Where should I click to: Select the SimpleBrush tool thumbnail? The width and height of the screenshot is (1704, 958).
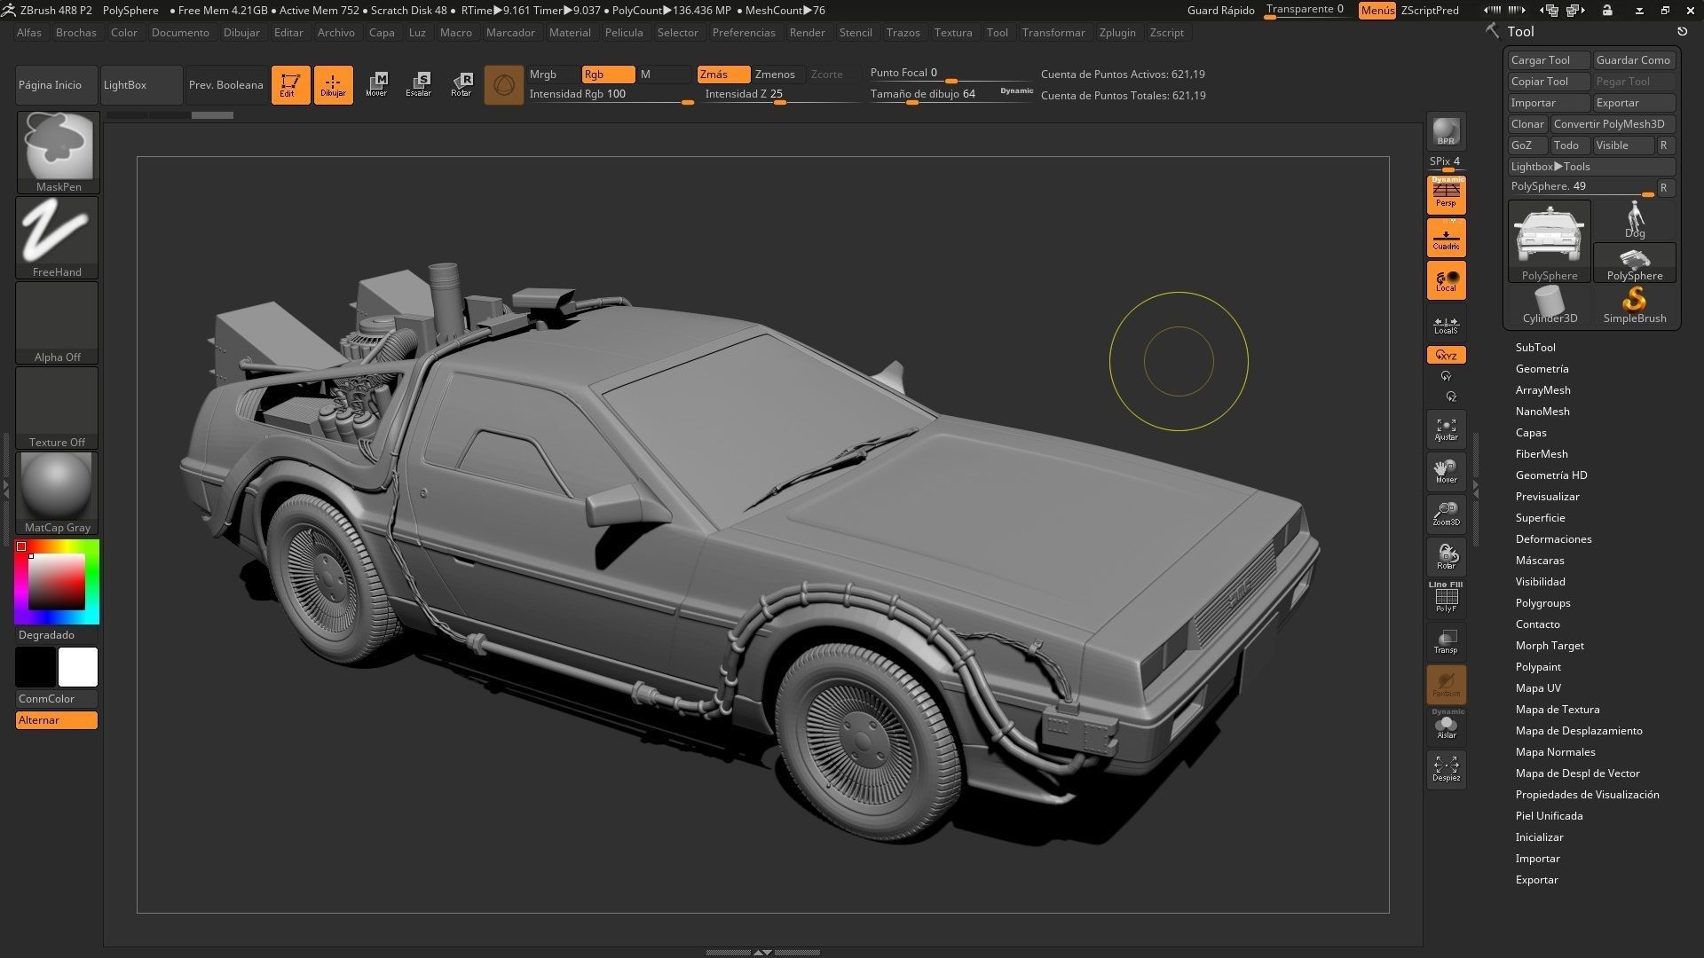[x=1635, y=305]
